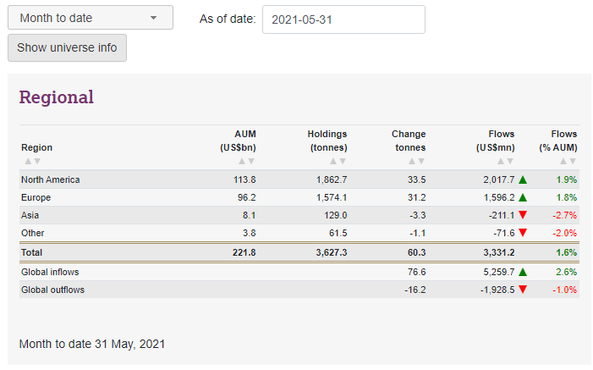
Task: Sort by Holdings (tonnes) column arrows
Action: [338, 161]
